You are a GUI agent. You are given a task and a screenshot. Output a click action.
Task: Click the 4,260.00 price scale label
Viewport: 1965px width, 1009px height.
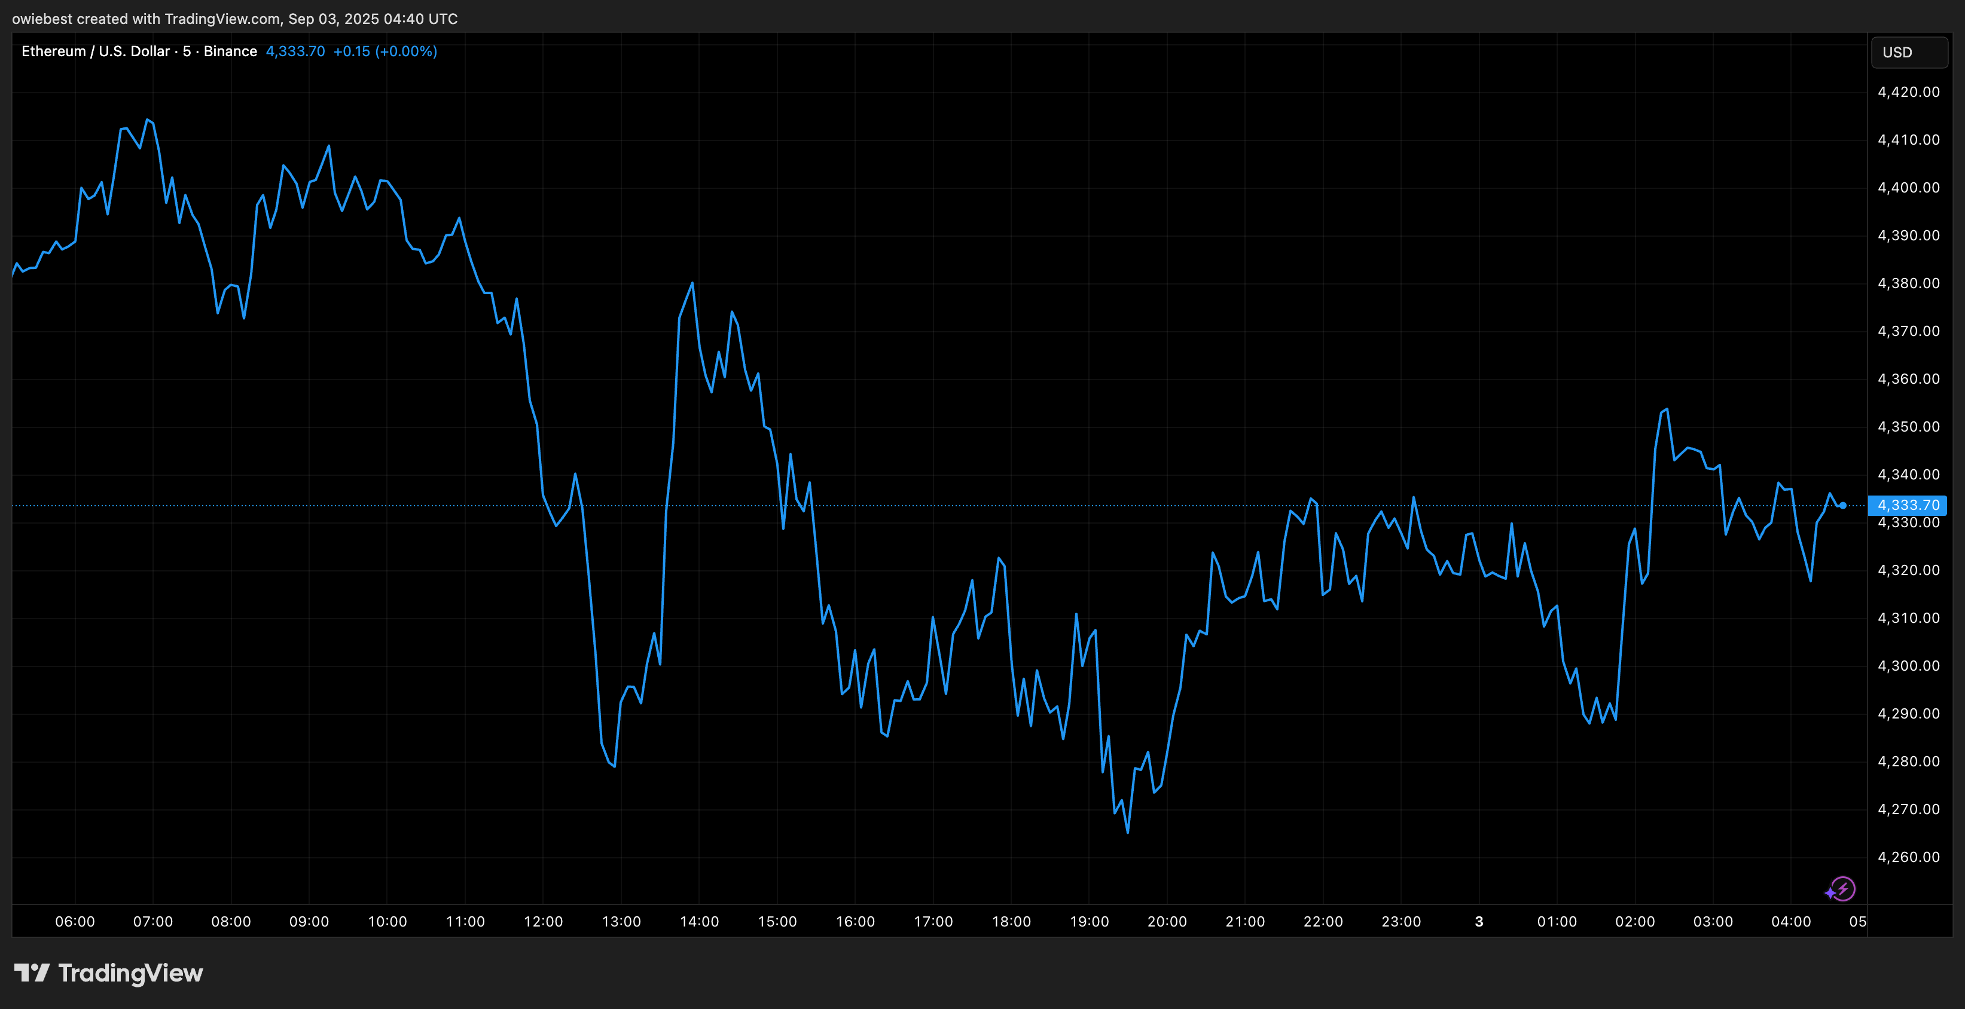tap(1909, 857)
